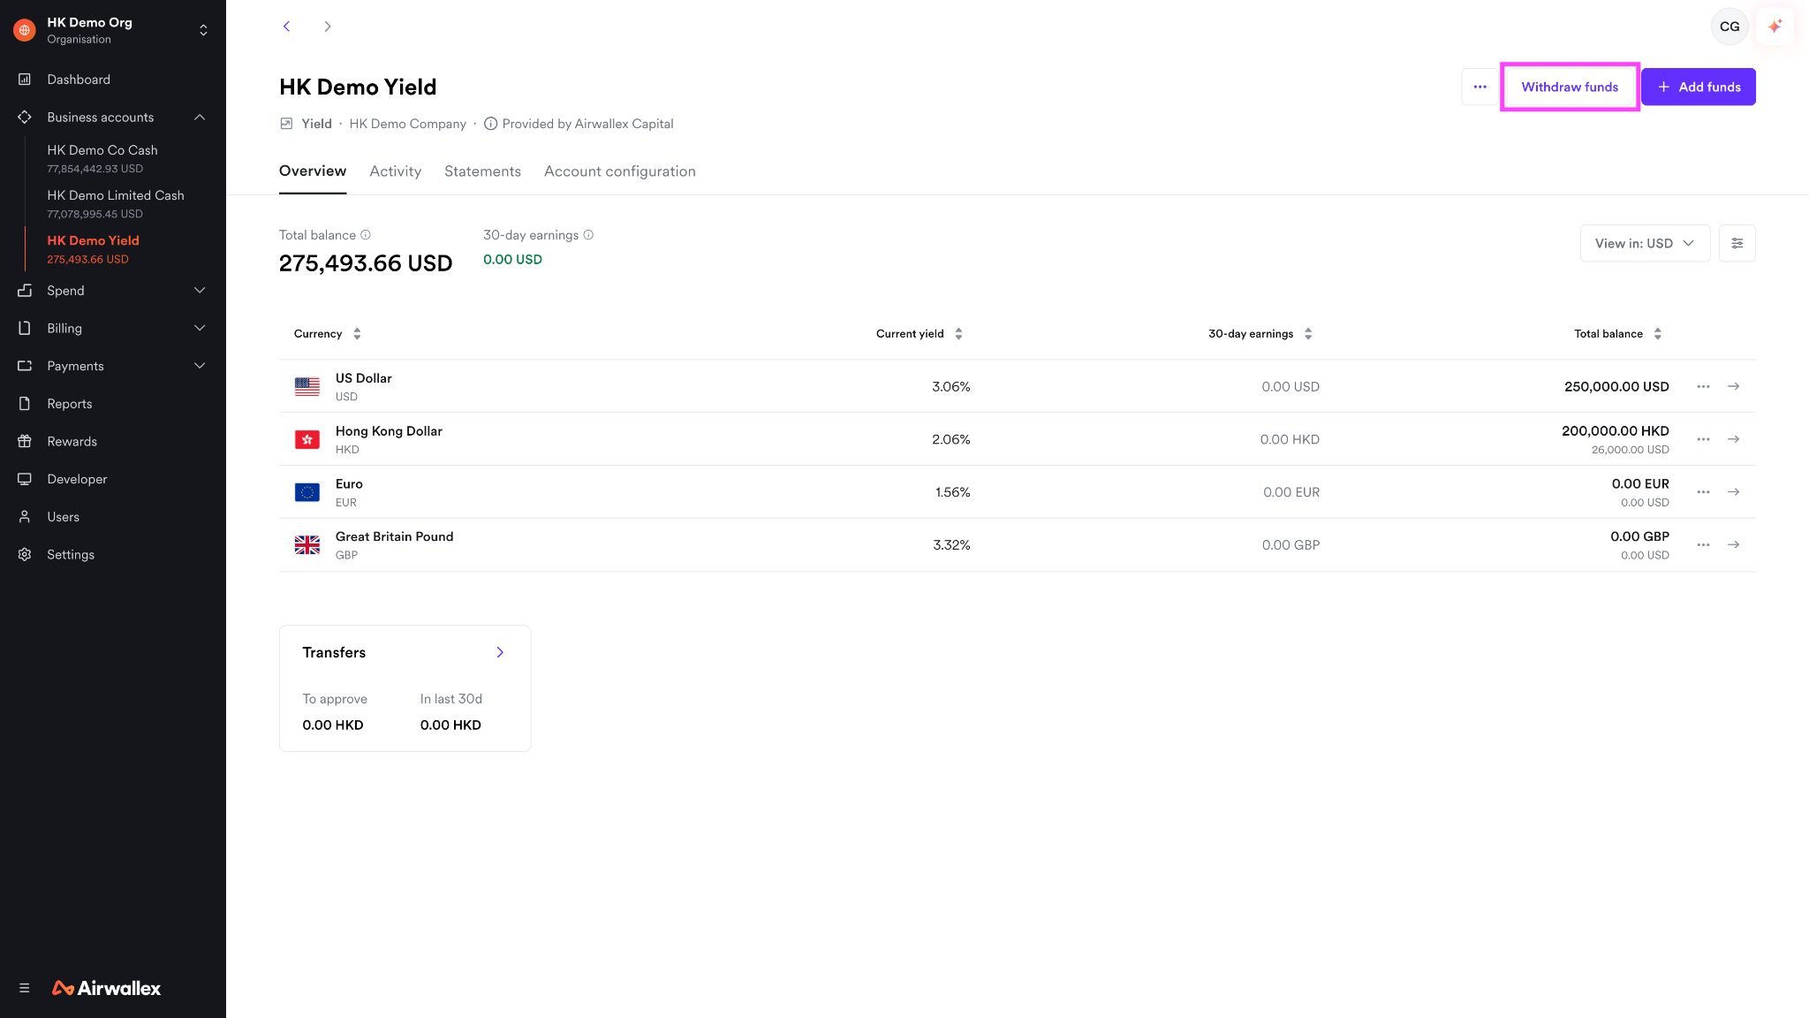1809x1018 pixels.
Task: Click the To approve 0.00 HKD amount
Action: [333, 726]
